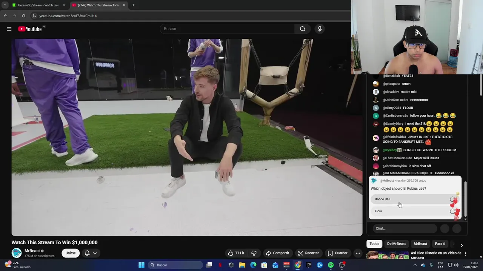The image size is (483, 271).
Task: Open the weather widget showing 25°C
Action: click(x=17, y=265)
